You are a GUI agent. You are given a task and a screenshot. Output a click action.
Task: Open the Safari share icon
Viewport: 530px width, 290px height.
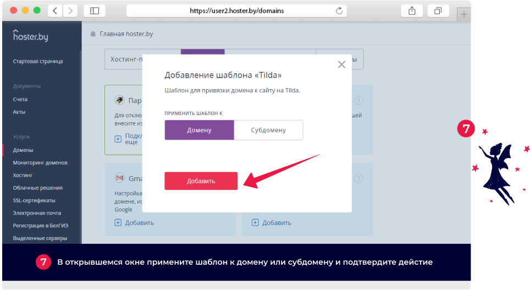point(412,11)
